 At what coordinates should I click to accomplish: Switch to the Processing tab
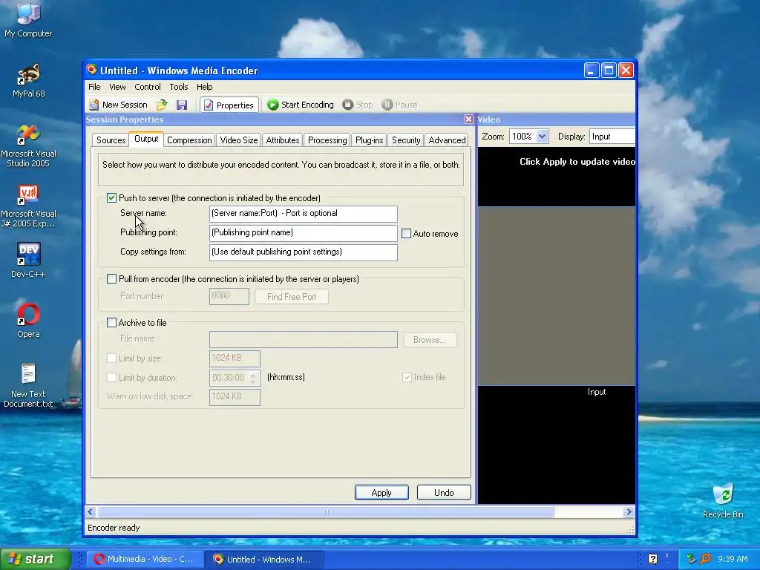327,140
